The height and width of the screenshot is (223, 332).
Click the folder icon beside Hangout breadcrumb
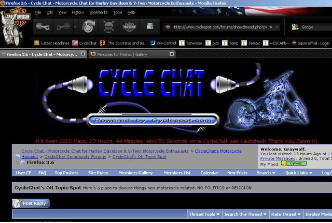click(x=17, y=156)
